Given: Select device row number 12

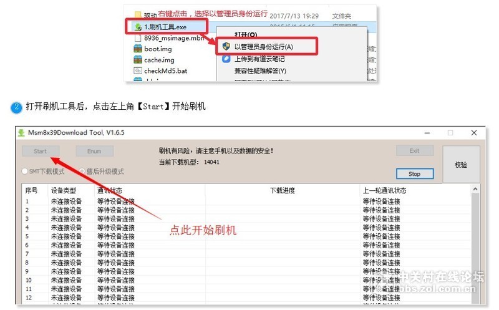Looking at the screenshot, I should (28, 298).
